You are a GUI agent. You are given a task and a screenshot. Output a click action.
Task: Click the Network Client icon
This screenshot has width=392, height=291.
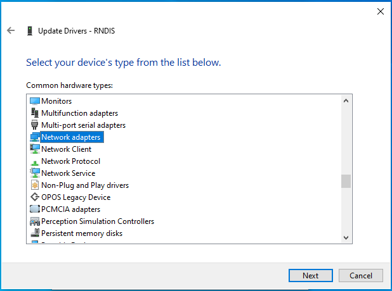(x=35, y=149)
